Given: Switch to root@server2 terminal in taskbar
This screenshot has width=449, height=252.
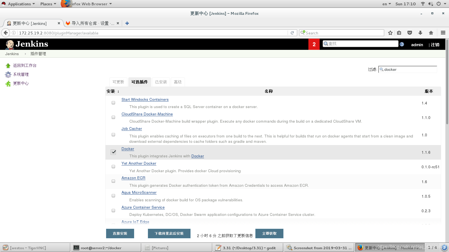Looking at the screenshot, I should 106,248.
